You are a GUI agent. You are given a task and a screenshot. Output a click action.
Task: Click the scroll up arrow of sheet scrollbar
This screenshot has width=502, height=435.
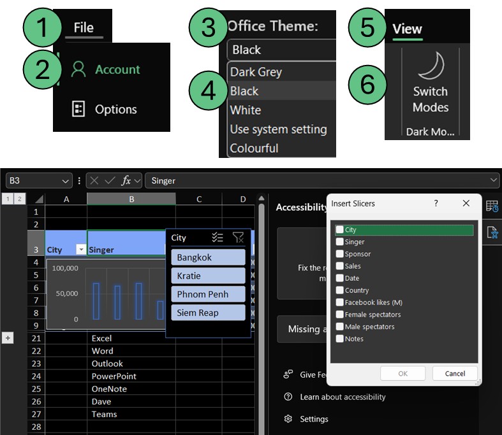(262, 199)
